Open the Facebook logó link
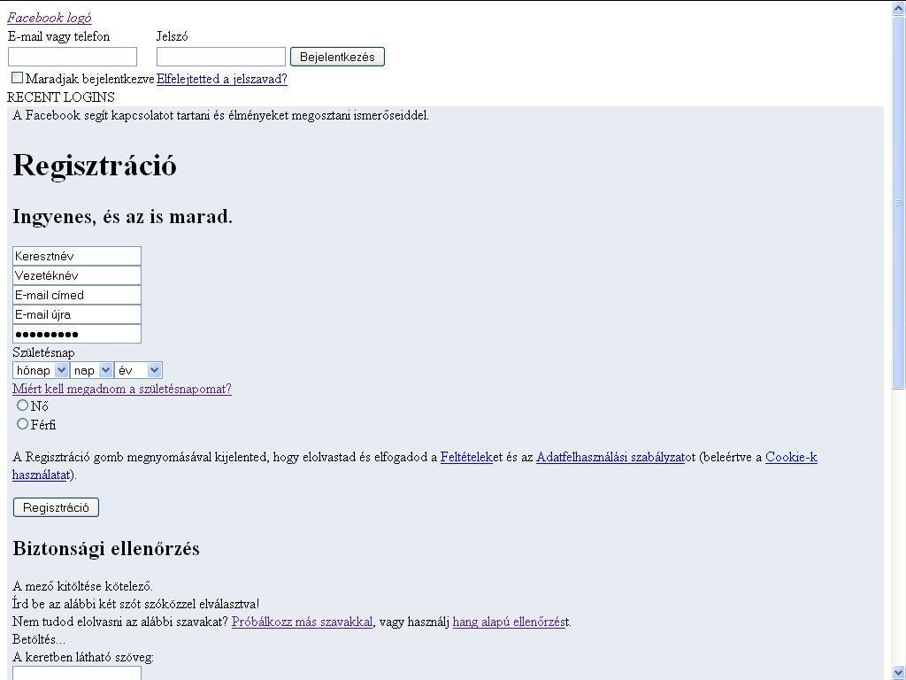 tap(50, 18)
